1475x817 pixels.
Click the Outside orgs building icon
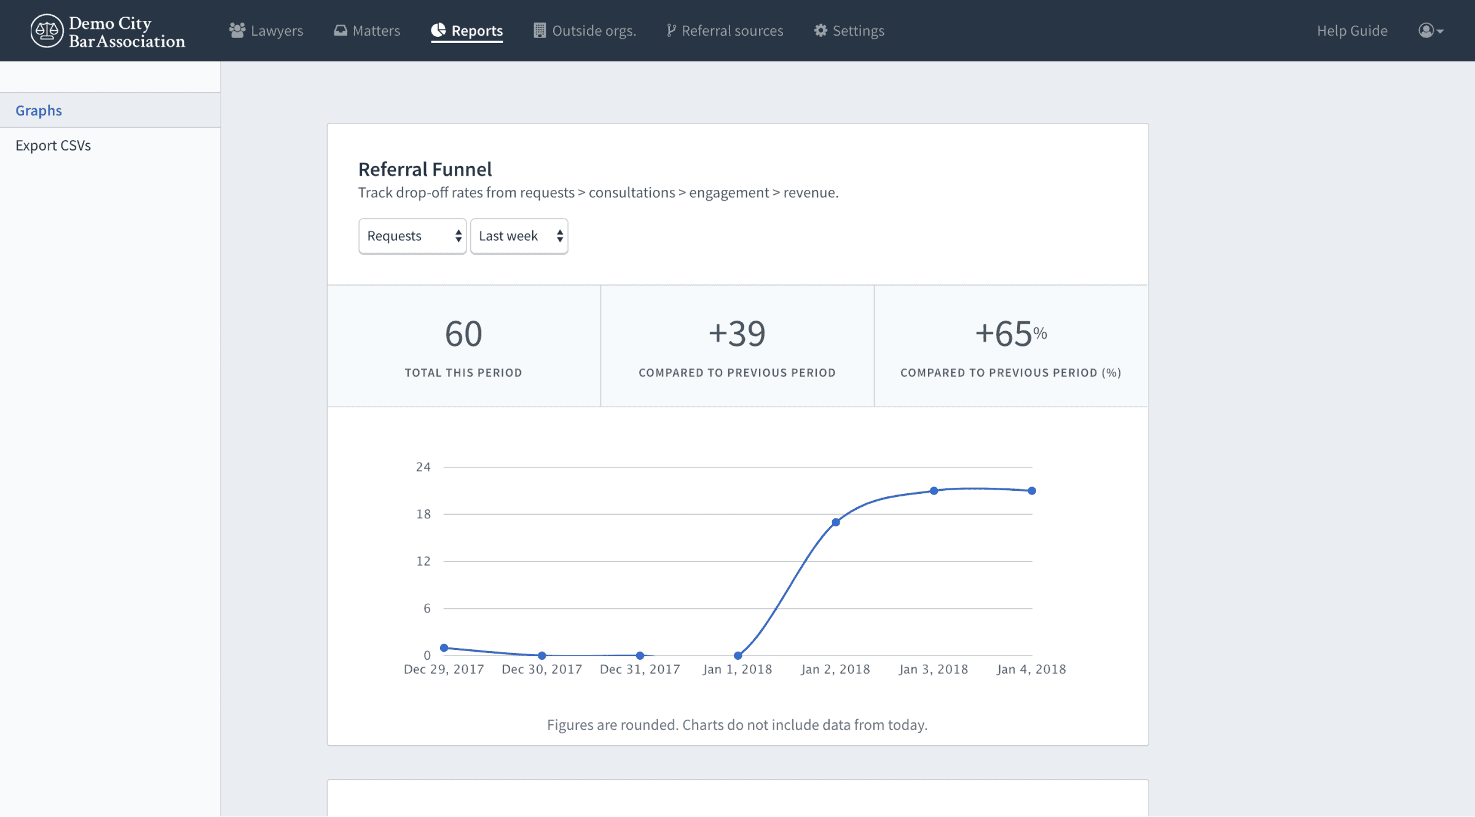tap(540, 30)
